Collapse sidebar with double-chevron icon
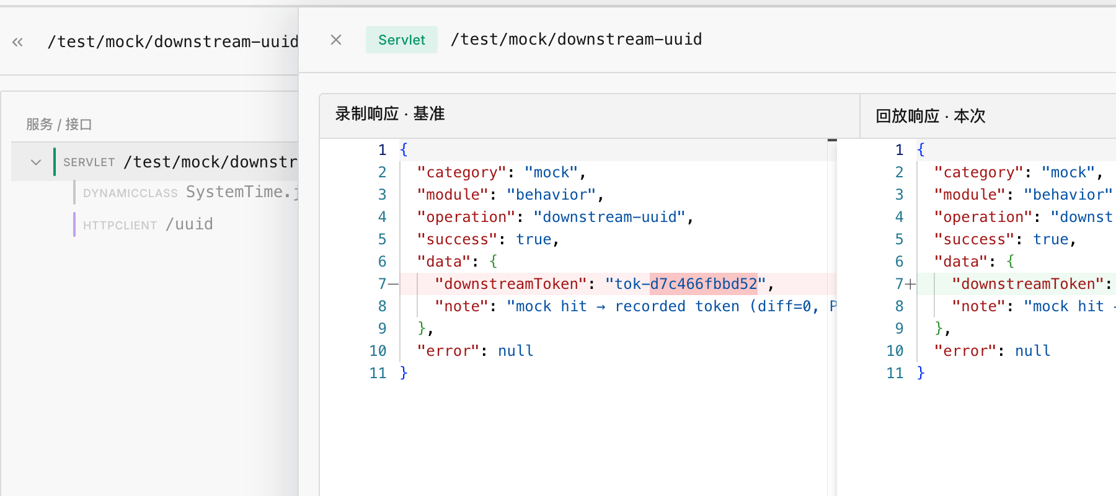This screenshot has width=1116, height=496. (17, 42)
